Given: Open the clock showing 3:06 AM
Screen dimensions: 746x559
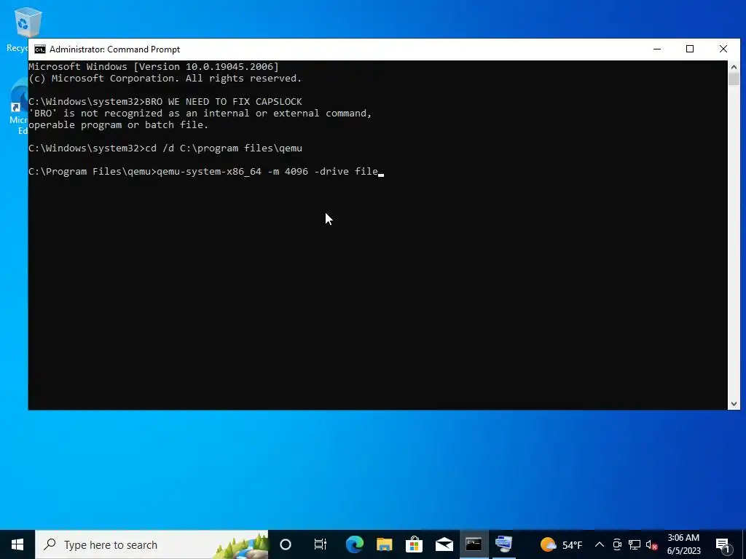Looking at the screenshot, I should click(x=683, y=544).
